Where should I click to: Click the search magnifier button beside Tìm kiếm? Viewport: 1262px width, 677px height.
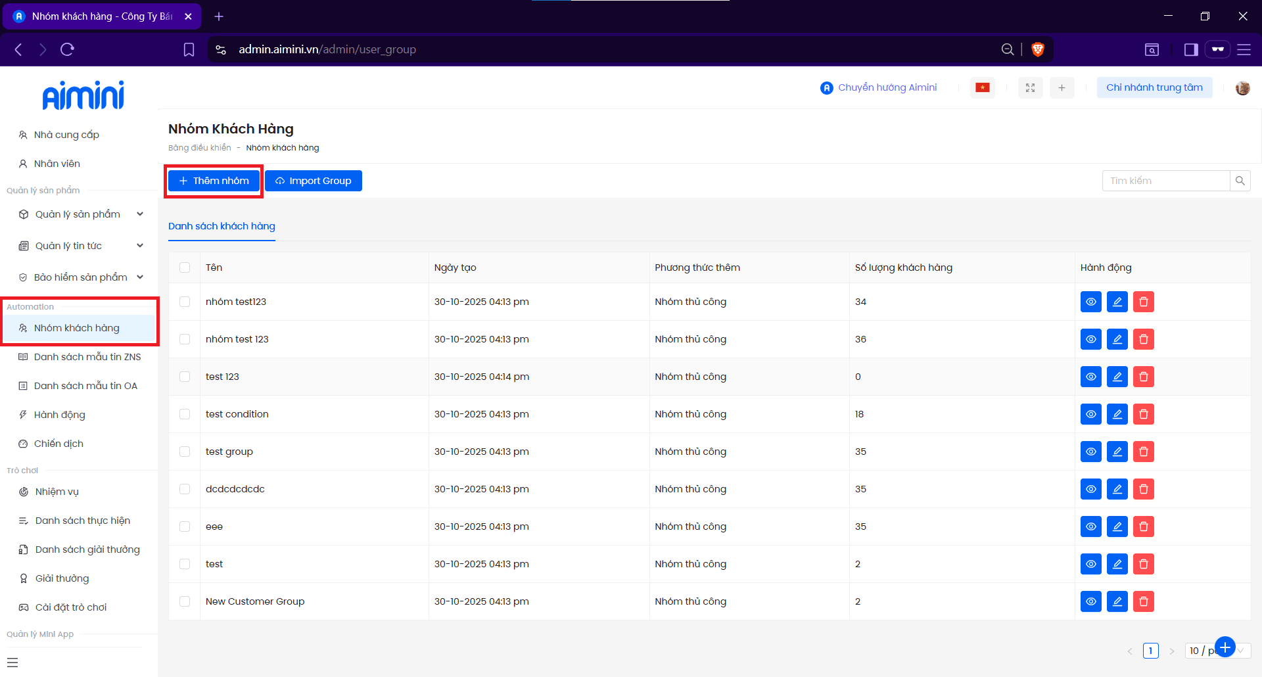point(1240,181)
